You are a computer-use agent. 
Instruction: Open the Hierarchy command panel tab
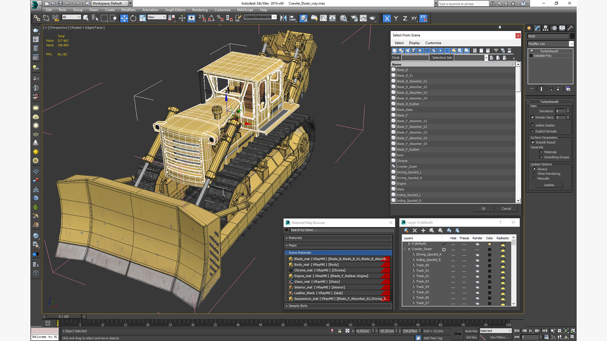[546, 28]
